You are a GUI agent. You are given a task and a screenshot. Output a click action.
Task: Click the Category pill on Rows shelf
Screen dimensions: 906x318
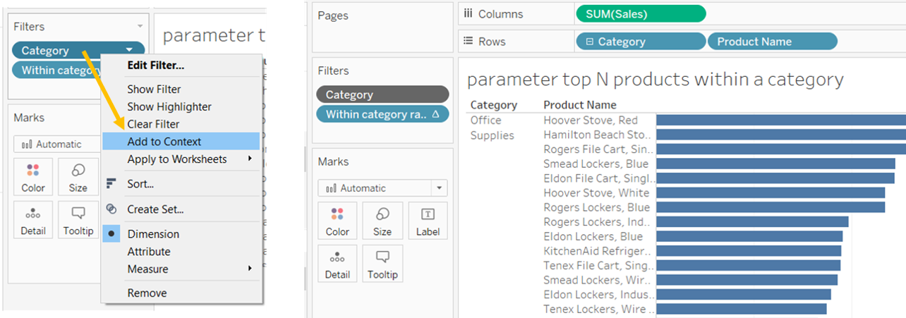[x=641, y=42]
